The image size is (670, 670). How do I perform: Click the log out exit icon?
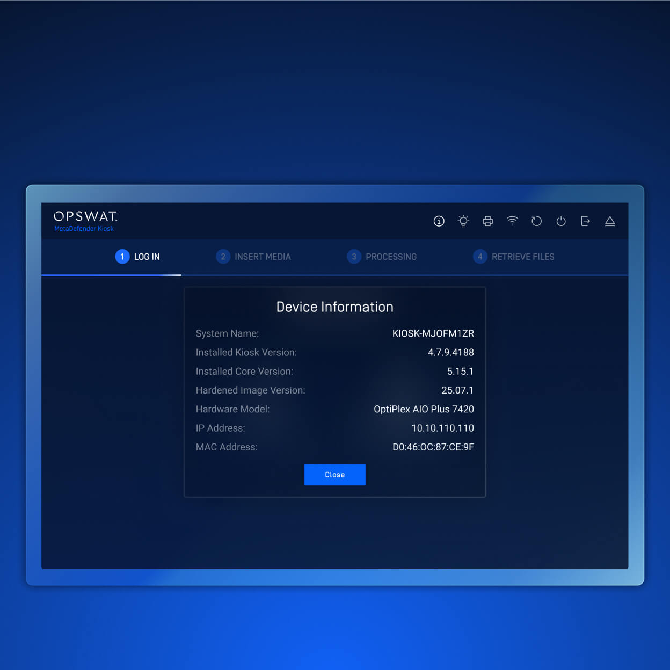[x=585, y=221]
